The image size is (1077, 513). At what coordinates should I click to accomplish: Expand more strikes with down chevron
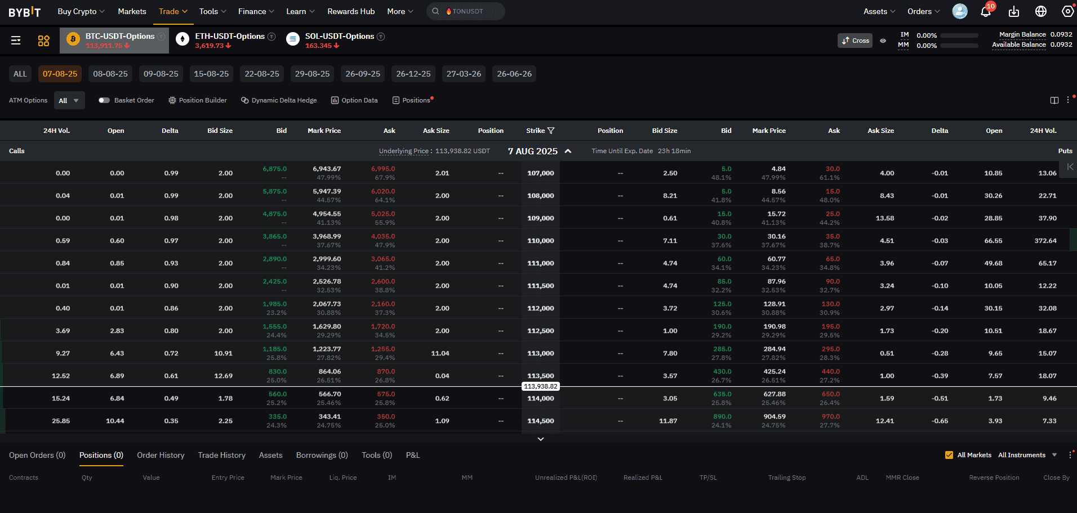click(x=541, y=439)
